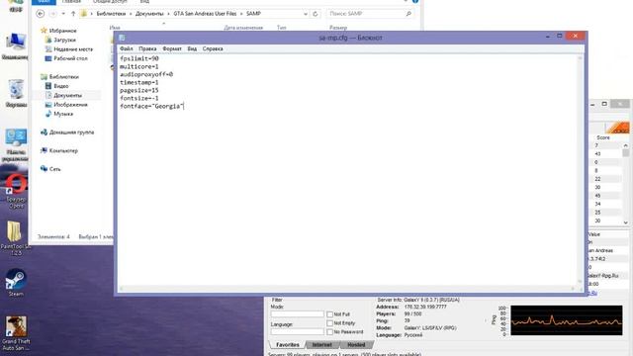Open Рабочий стол in the sidebar
The height and width of the screenshot is (356, 633).
70,58
